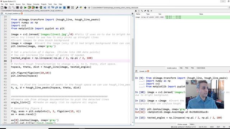
Task: Click the debugger Step over icon
Action: [49, 8]
